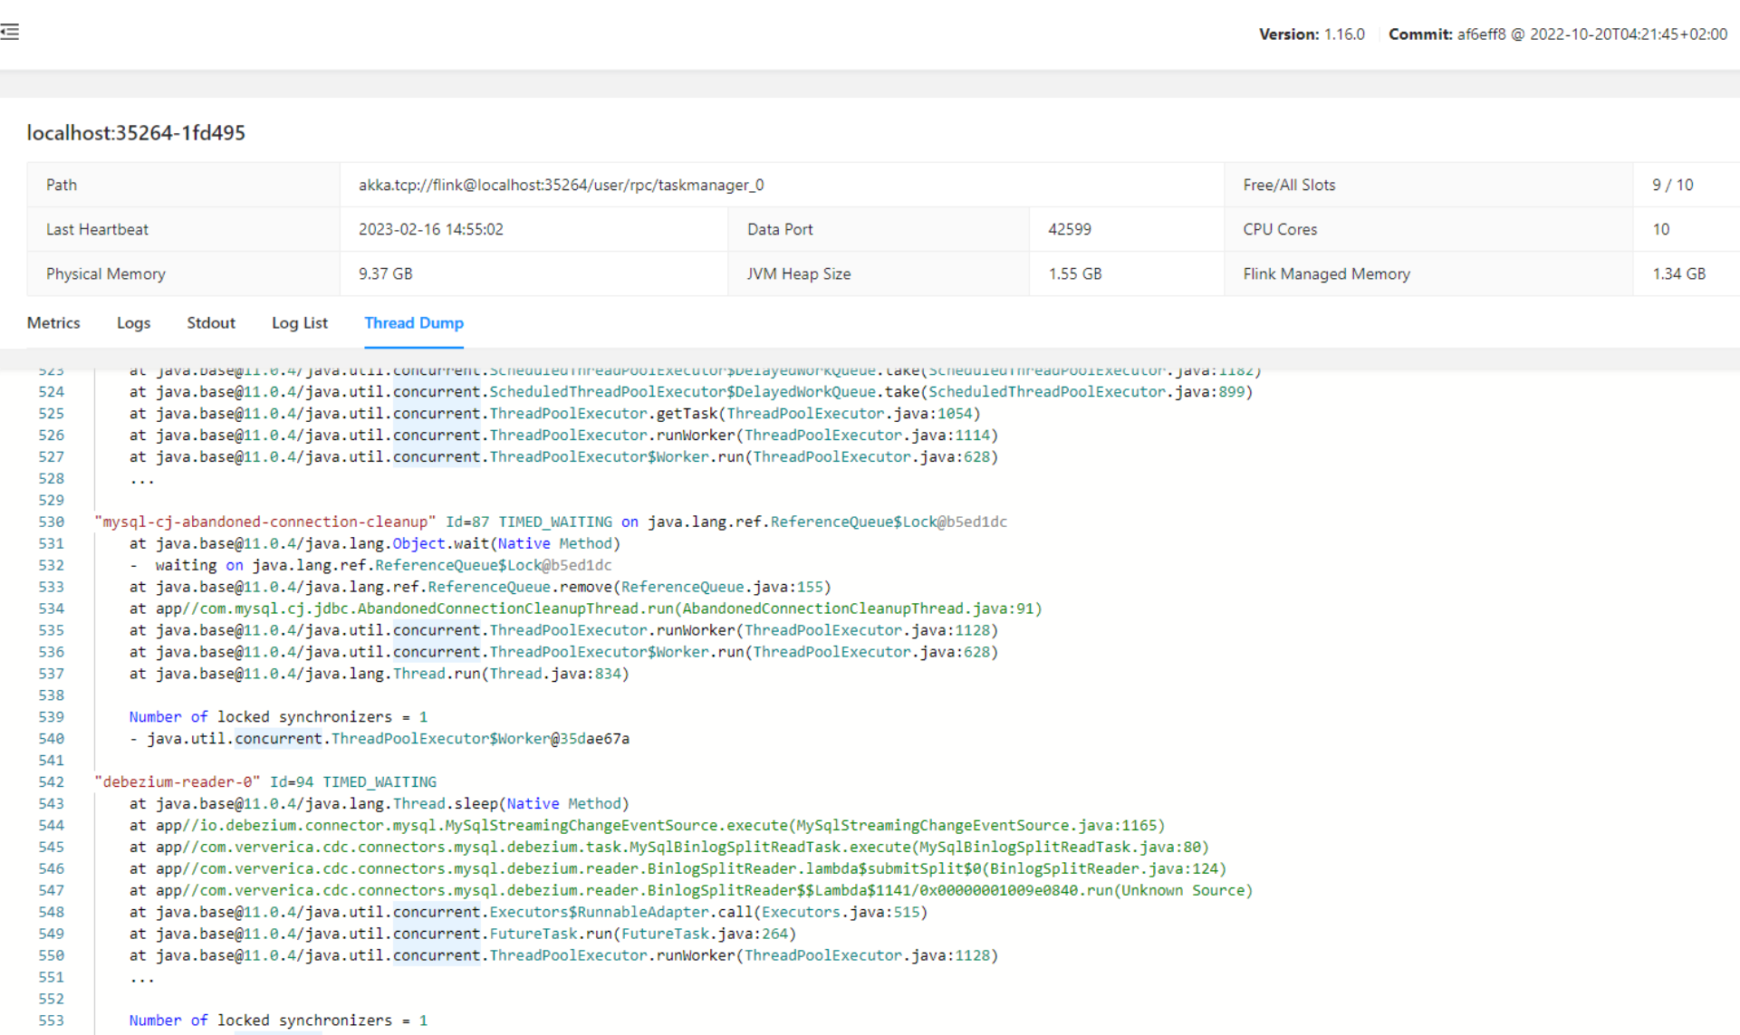1740x1035 pixels.
Task: Click the Free/All Slots value 9 / 10
Action: click(1672, 185)
